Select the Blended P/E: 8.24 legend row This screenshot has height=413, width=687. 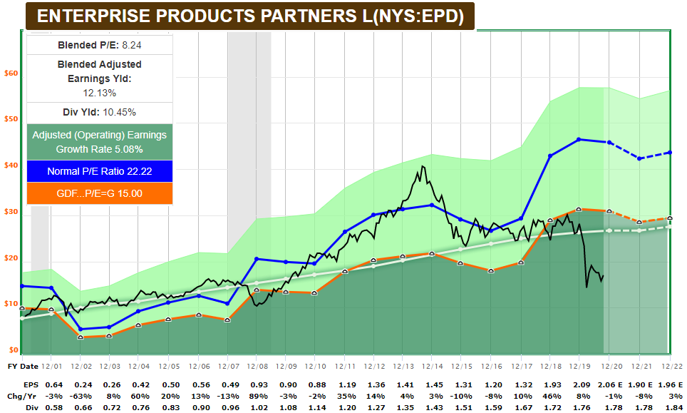(100, 45)
